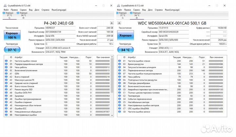Click status icon for Режим защиты SSD row
The width and height of the screenshot is (236, 137).
(6, 89)
